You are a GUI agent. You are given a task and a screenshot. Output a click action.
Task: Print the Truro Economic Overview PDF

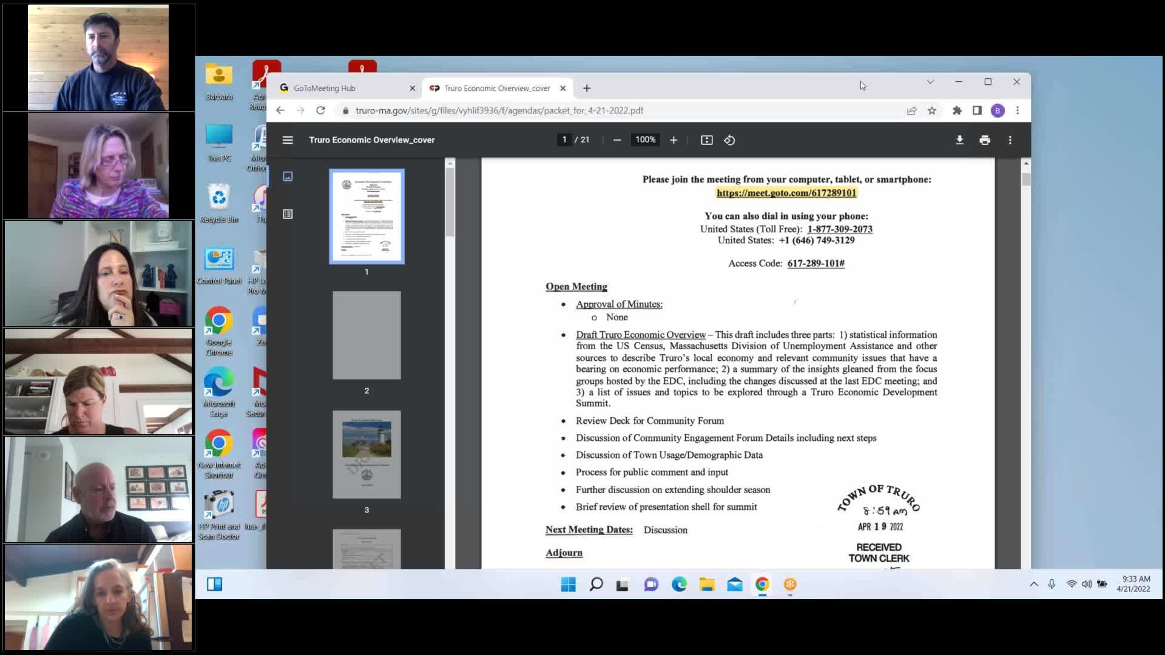984,139
